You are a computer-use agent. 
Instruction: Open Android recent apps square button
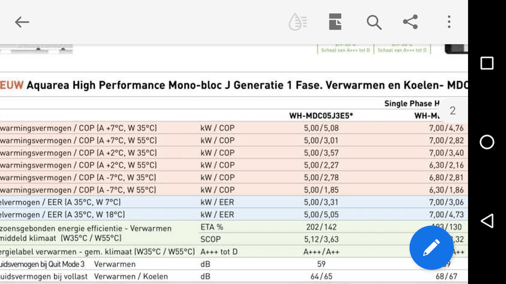[x=487, y=63]
